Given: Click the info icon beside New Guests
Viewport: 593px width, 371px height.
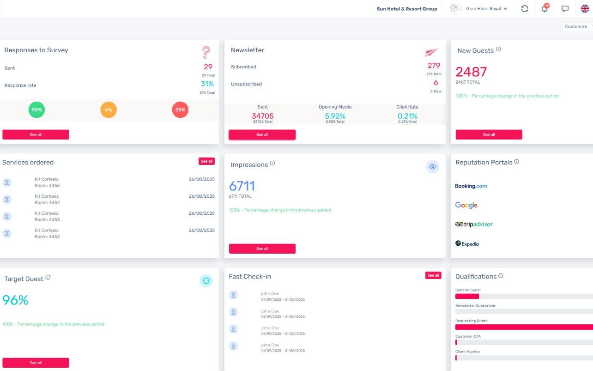Looking at the screenshot, I should click(498, 49).
